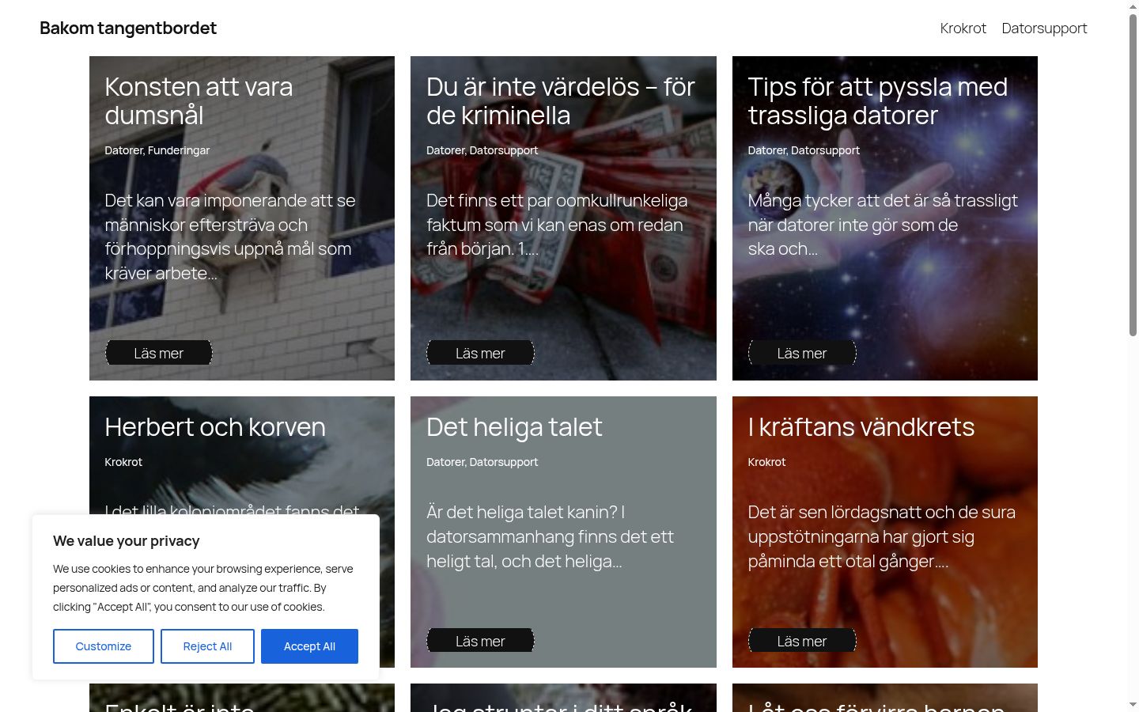Open the Krokrot menu item
1139x712 pixels.
tap(963, 28)
